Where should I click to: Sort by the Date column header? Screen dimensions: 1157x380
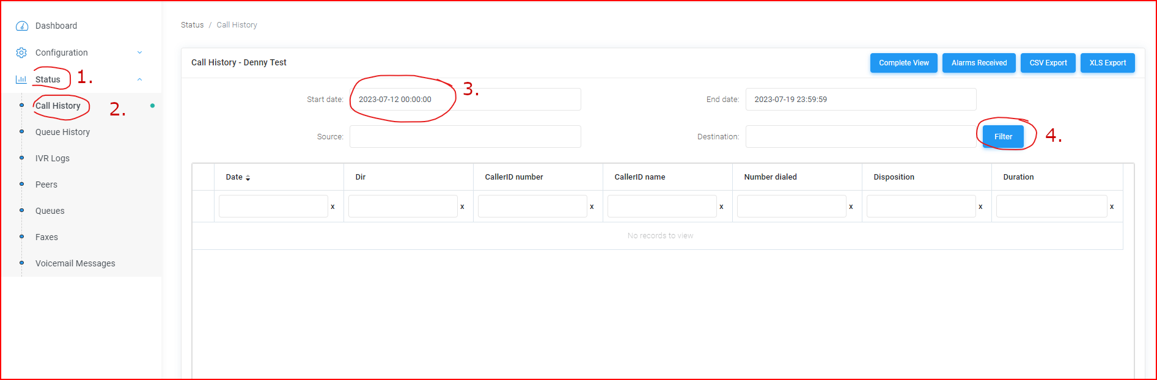click(234, 177)
